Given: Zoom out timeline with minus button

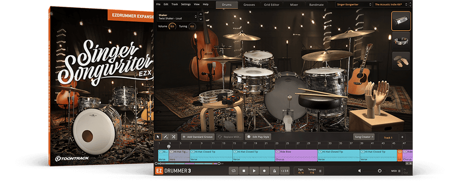Looking at the screenshot, I should click(x=407, y=164).
